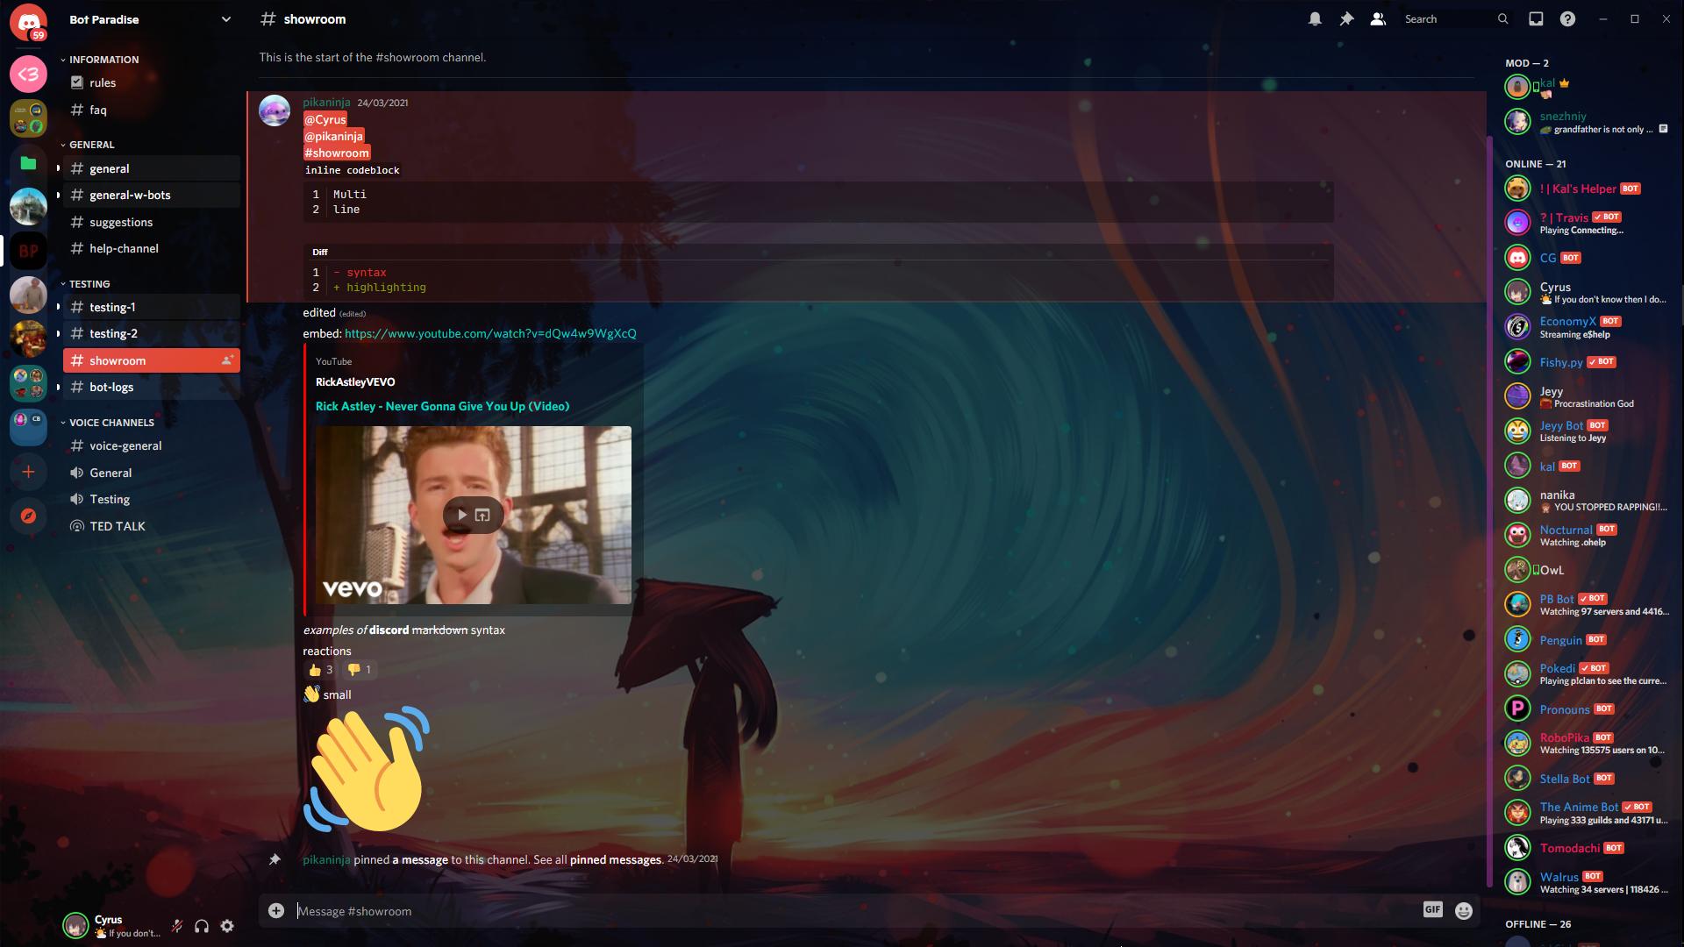Open the pinned messages pin icon

[x=1346, y=18]
